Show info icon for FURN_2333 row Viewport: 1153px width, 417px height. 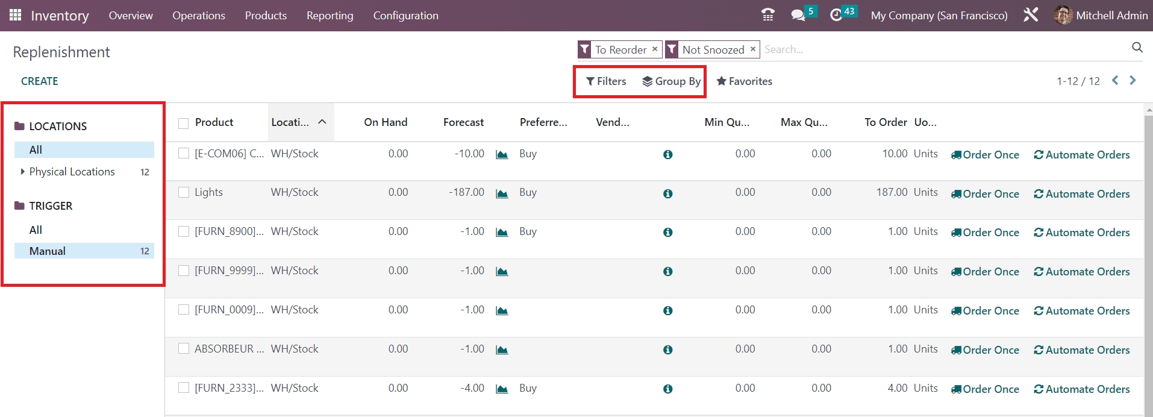pos(667,389)
